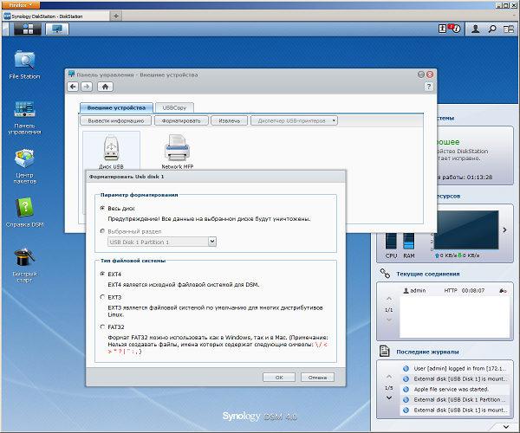Open the USB Disk 1 Partition 1 dropdown
This screenshot has height=433, width=520.
coord(212,242)
